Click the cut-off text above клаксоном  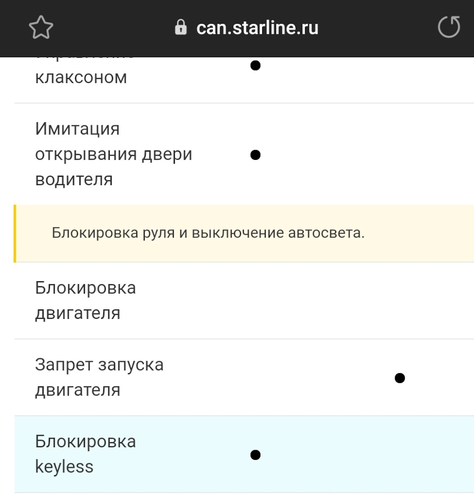click(85, 58)
